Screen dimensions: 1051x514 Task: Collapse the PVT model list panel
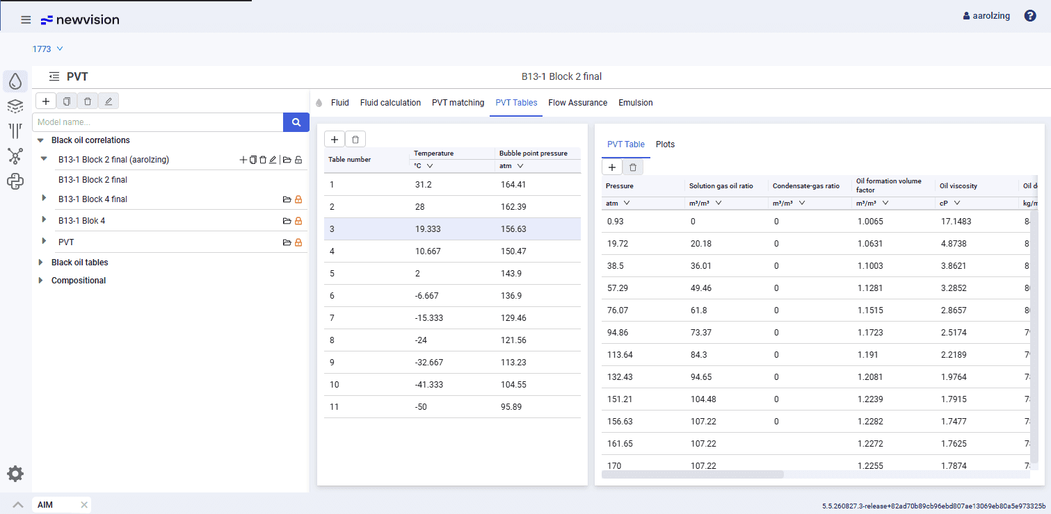[x=54, y=77]
